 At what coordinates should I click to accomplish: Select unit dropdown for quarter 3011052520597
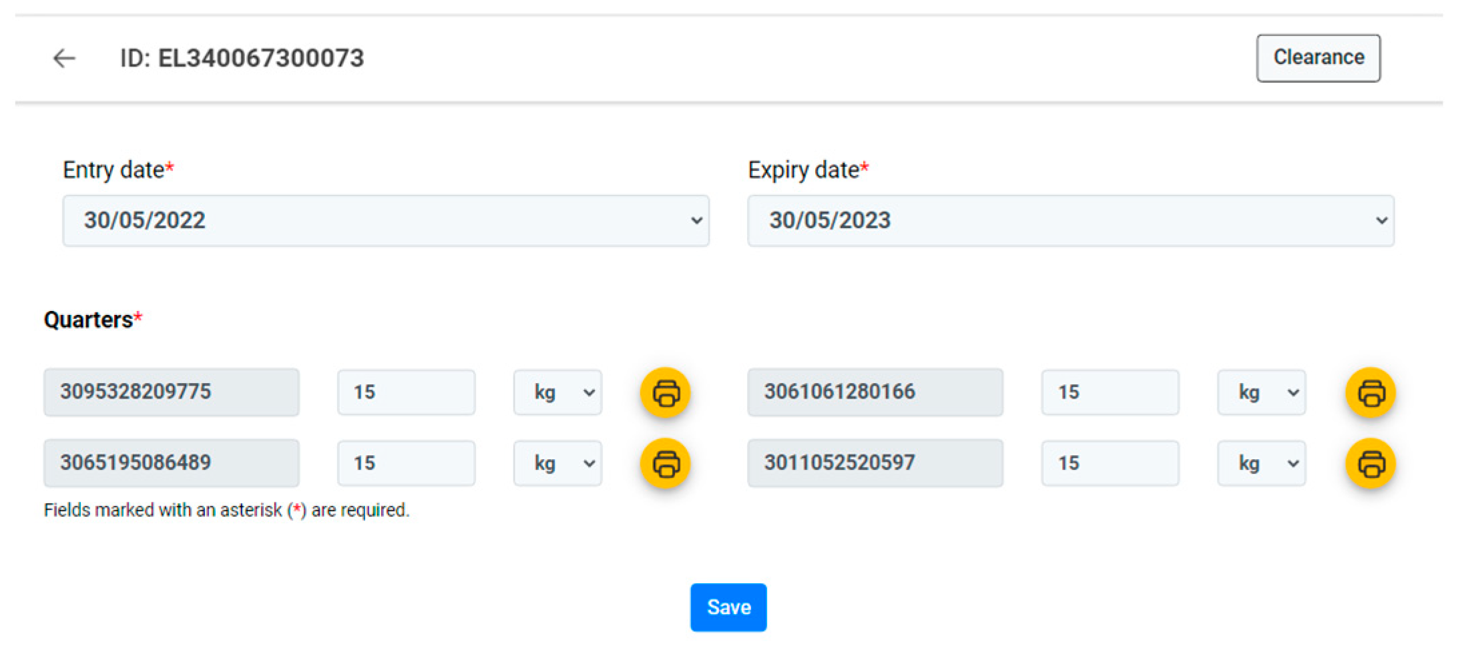(1261, 463)
